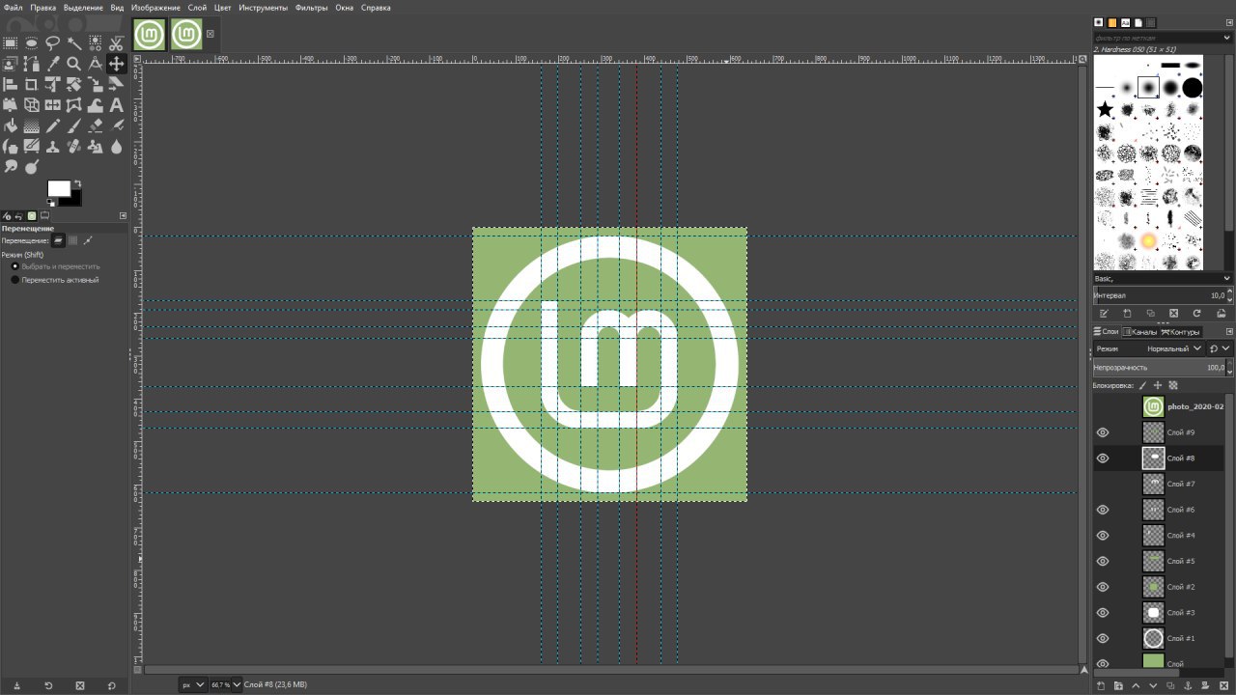
Task: Hide layer Слой #8
Action: (1103, 459)
